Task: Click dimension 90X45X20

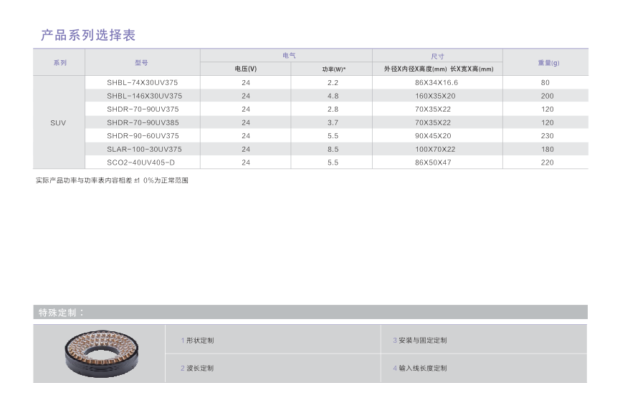Action: click(433, 136)
